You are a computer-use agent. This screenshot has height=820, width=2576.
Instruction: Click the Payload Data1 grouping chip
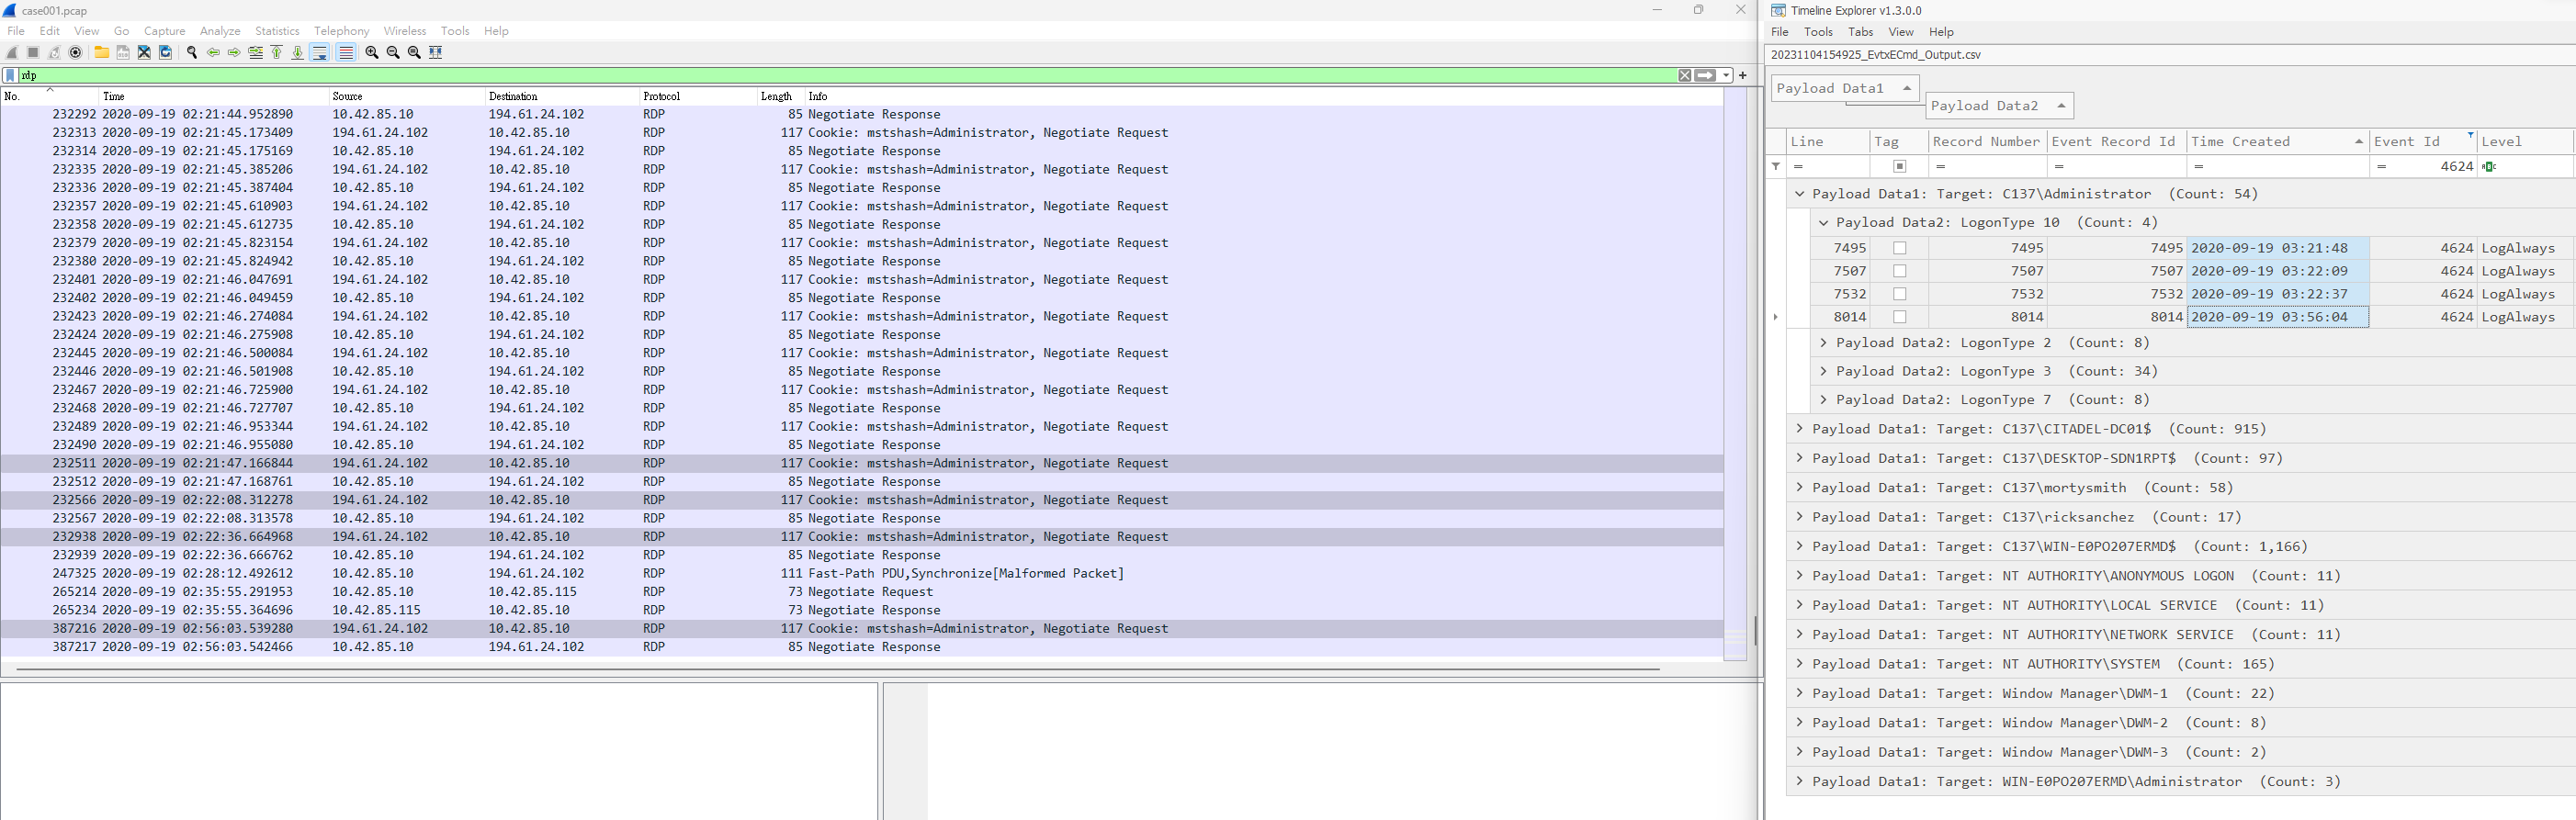click(1845, 88)
